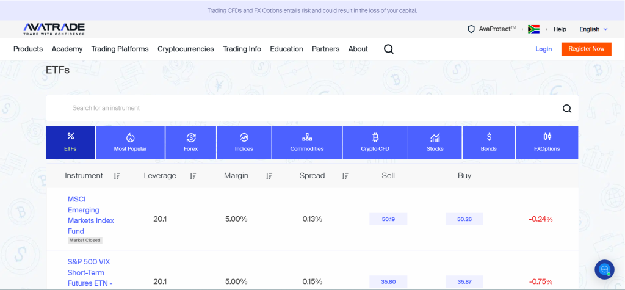This screenshot has height=290, width=625.
Task: Open the Partners menu
Action: (x=326, y=49)
